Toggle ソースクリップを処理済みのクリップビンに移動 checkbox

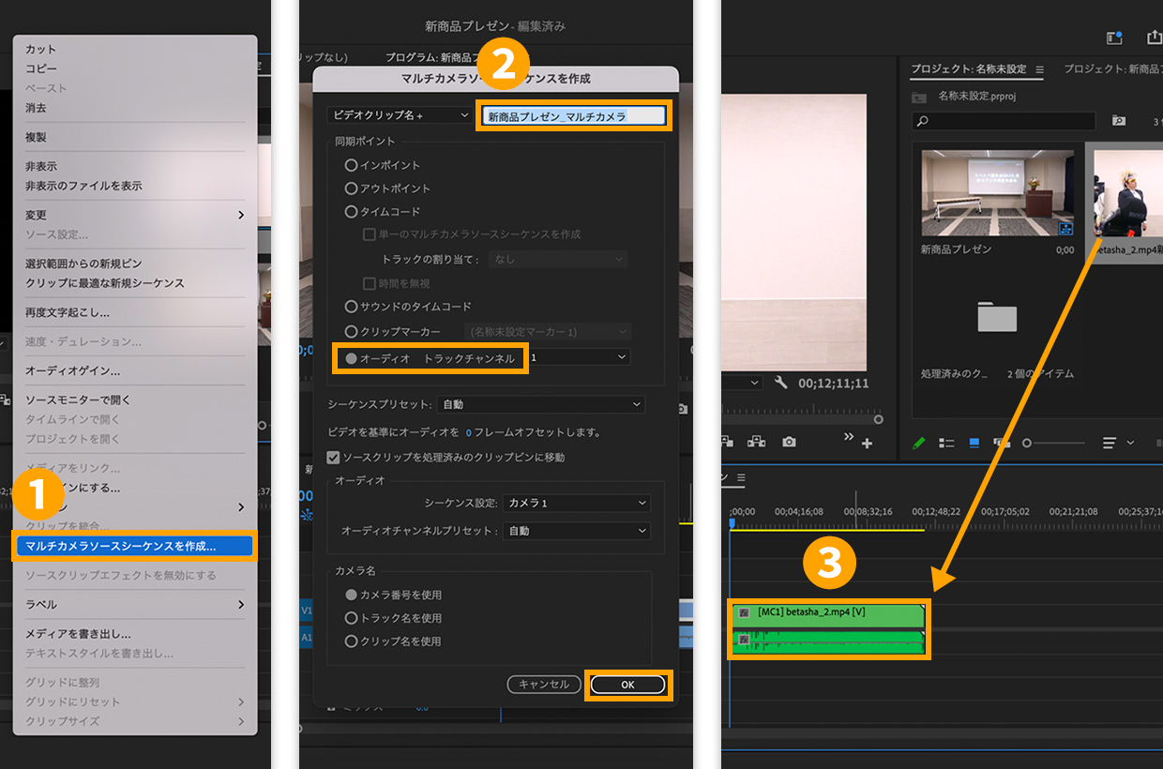(x=333, y=458)
